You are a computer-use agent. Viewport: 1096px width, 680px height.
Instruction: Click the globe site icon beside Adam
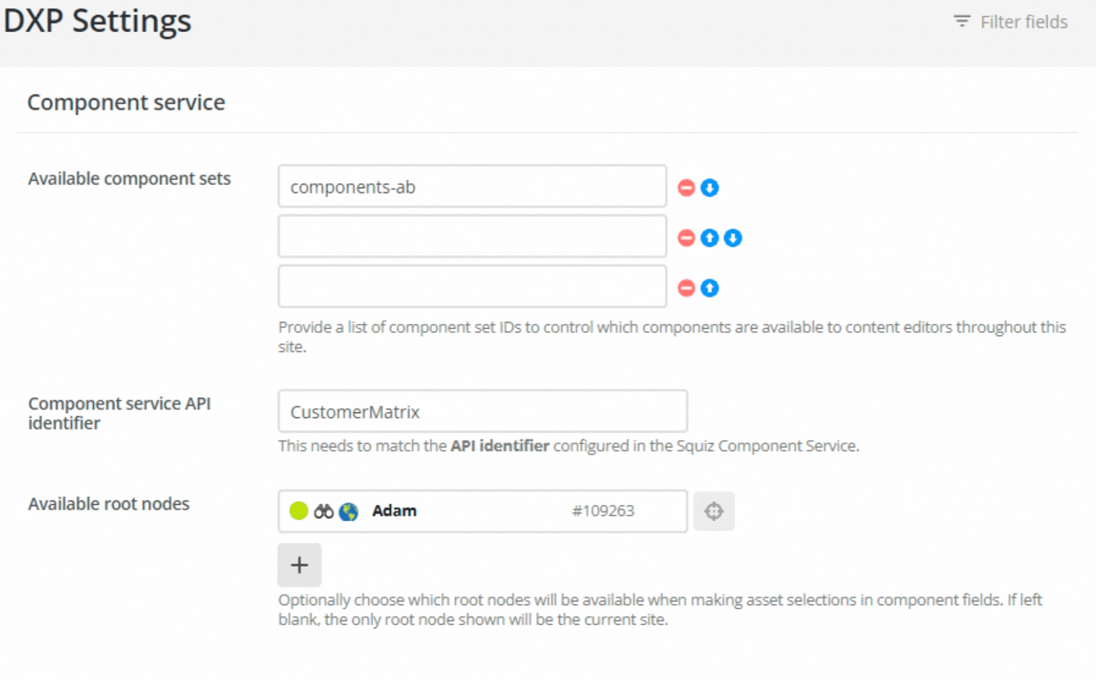347,511
